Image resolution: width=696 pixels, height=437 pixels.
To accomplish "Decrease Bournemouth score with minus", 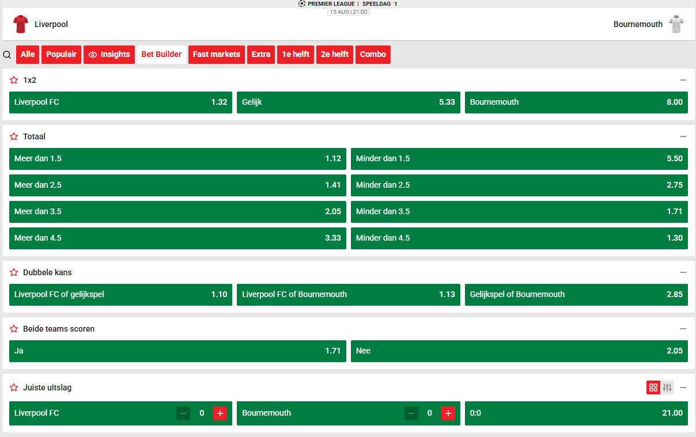I will 411,413.
